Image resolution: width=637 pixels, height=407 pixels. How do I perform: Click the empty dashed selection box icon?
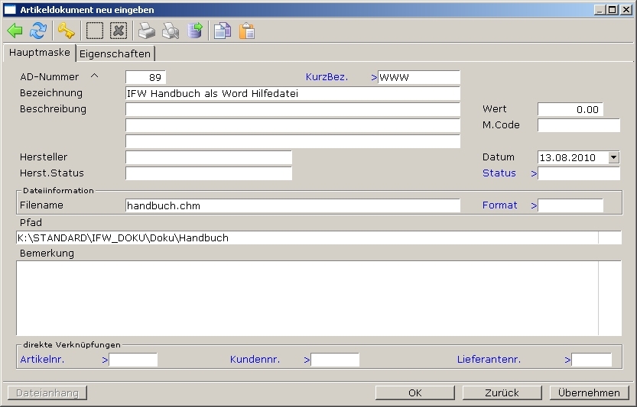[94, 31]
